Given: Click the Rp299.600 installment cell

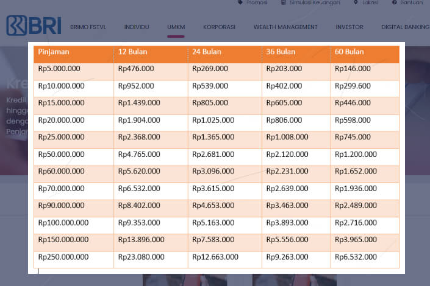Looking at the screenshot, I should pyautogui.click(x=365, y=88).
